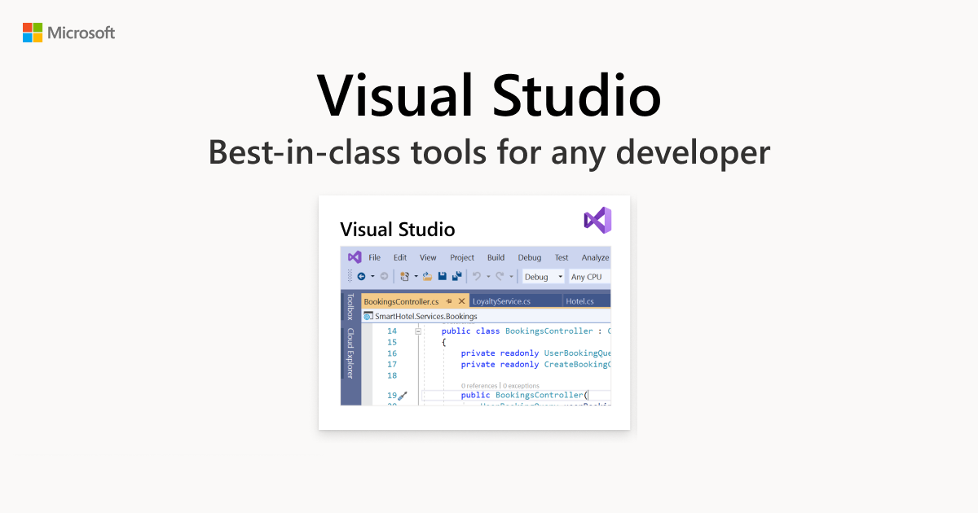
Task: Switch to the BookingsController.cs tab
Action: [x=401, y=301]
